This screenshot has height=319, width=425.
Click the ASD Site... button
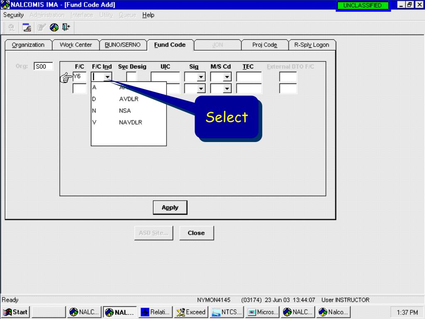(x=154, y=233)
